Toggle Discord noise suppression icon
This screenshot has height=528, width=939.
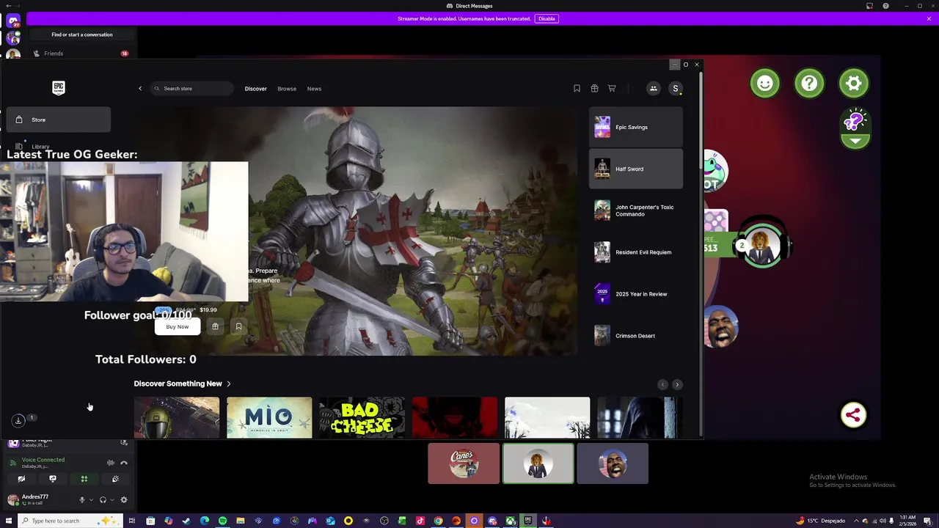[111, 463]
